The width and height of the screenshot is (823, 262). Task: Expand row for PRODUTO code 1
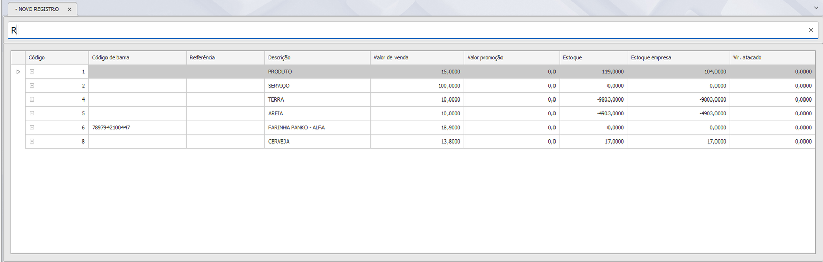[x=32, y=72]
